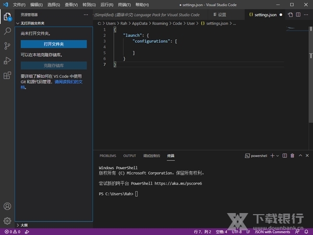Open the Run and Debug view icon
The height and width of the screenshot is (235, 313).
pos(7,61)
